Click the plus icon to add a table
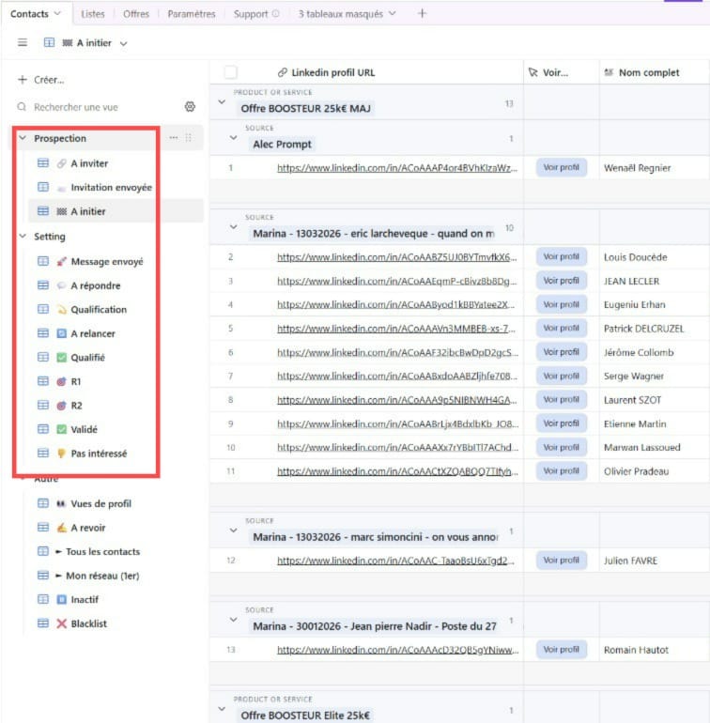Image resolution: width=710 pixels, height=723 pixels. (422, 13)
